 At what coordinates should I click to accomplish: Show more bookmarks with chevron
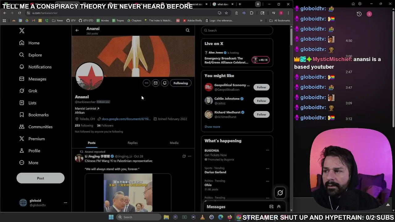click(x=261, y=21)
